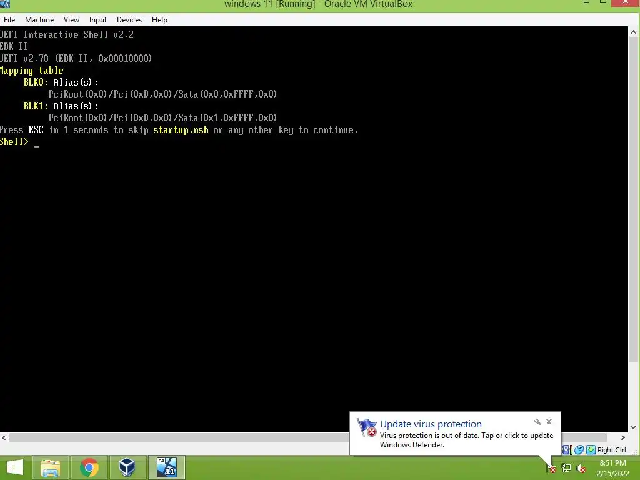Open the File menu in VirtualBox
640x480 pixels.
click(9, 19)
